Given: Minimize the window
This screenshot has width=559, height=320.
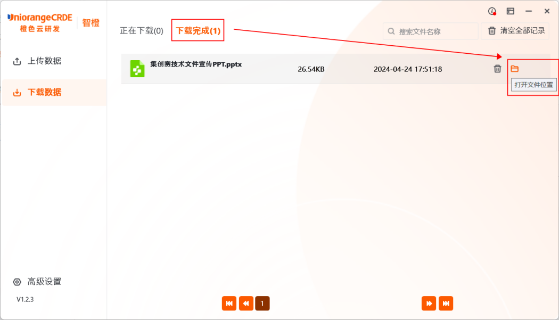Looking at the screenshot, I should point(529,11).
